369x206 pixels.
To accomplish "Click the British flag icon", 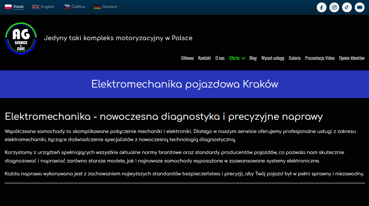I will tap(36, 7).
